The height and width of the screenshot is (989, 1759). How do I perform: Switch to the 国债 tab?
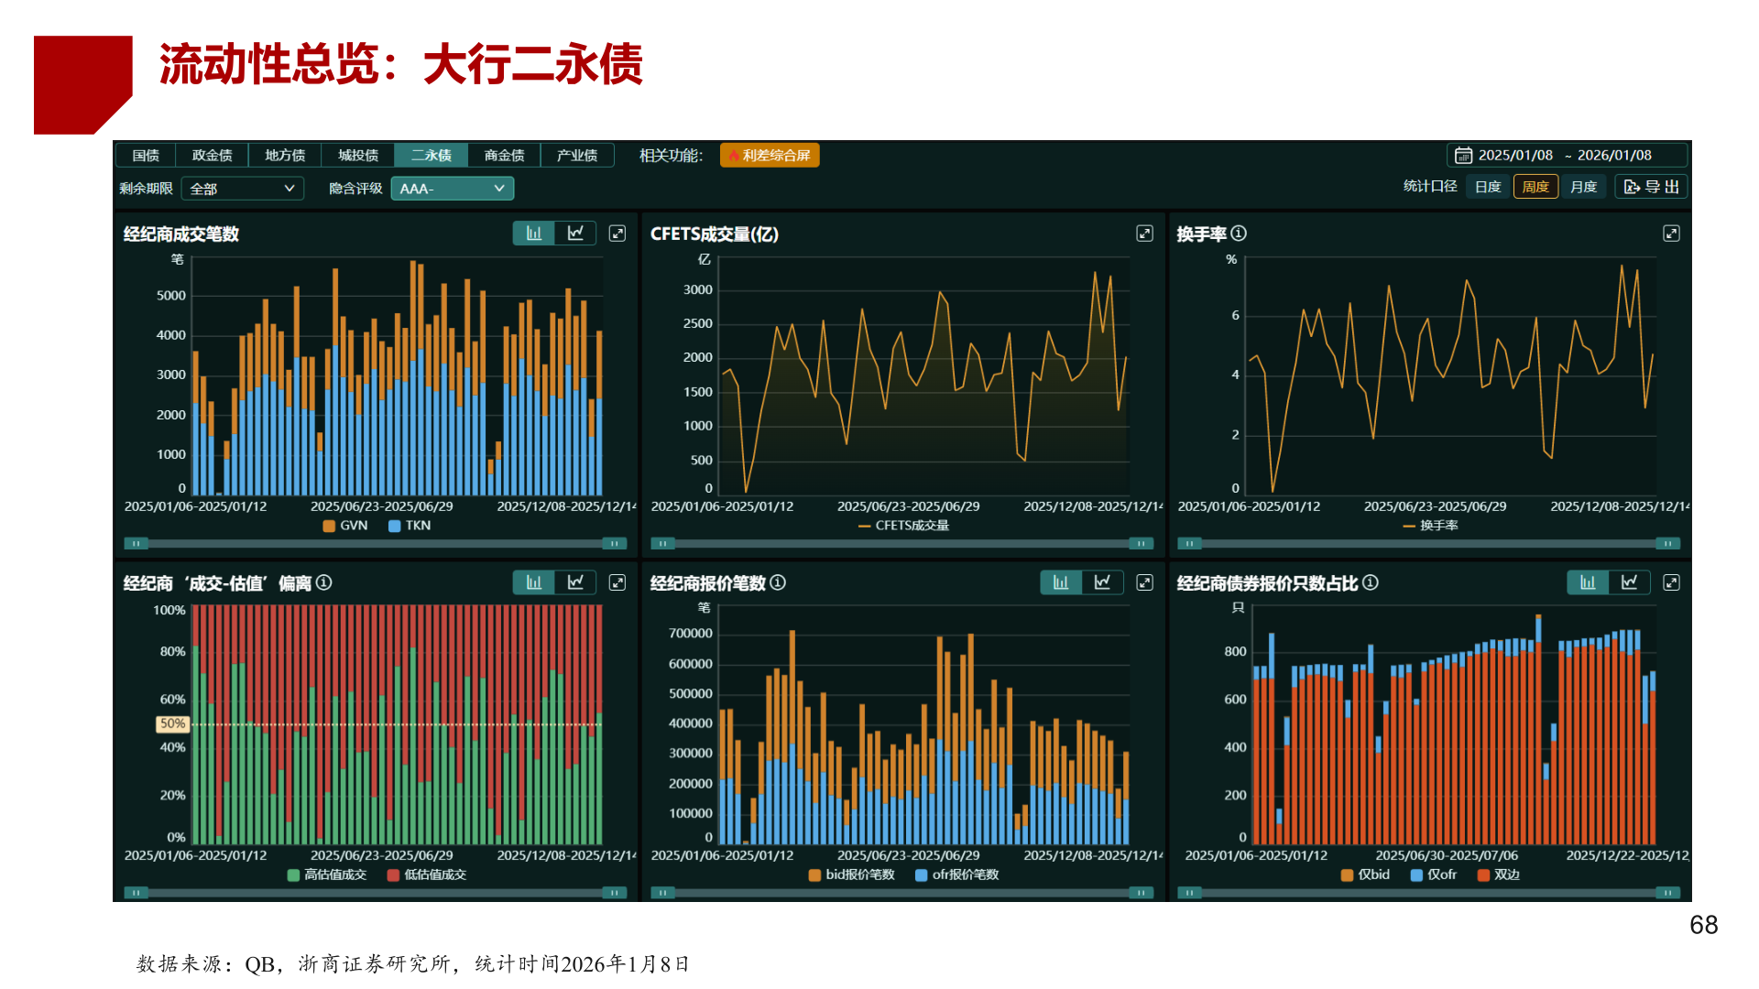coord(146,156)
